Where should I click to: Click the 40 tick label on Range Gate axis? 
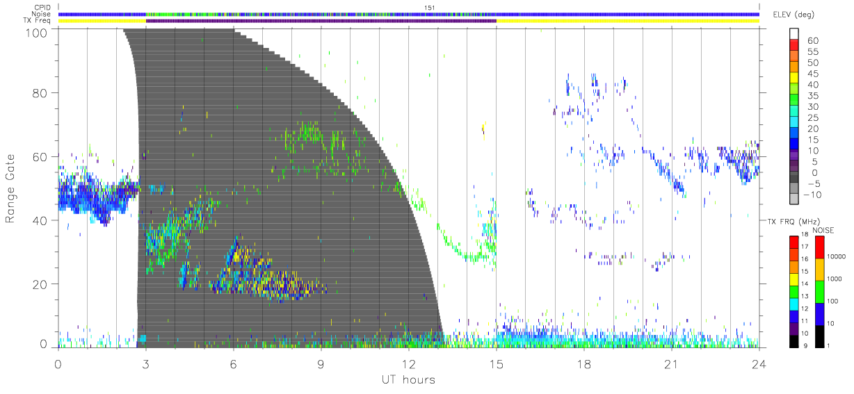pos(41,220)
